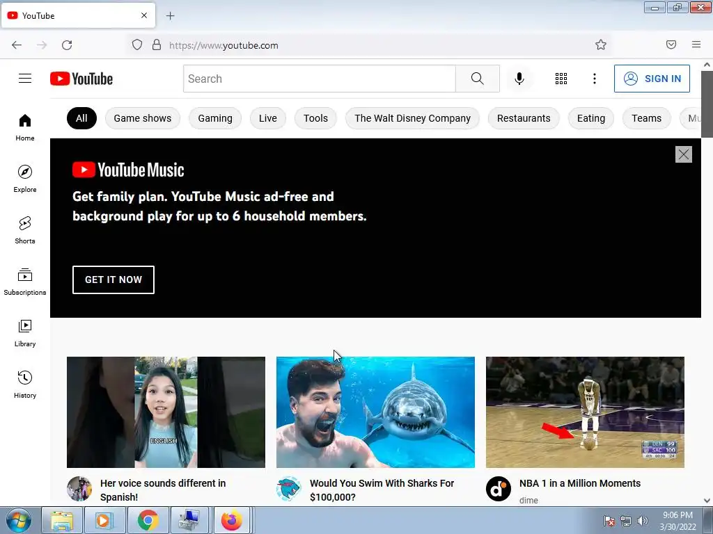Image resolution: width=713 pixels, height=534 pixels.
Task: Open the shark video thumbnail
Action: 375,412
